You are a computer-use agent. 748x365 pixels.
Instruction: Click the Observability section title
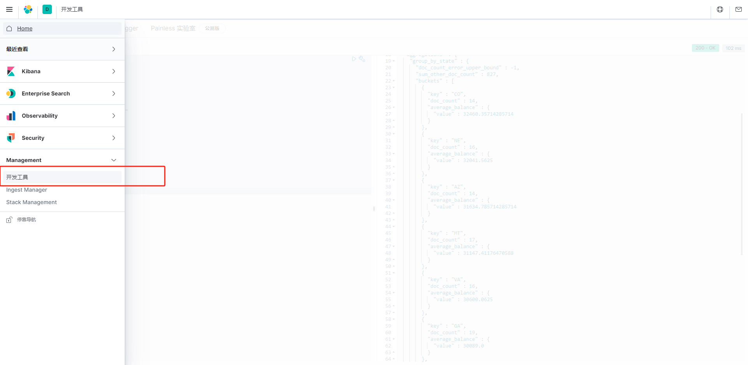tap(40, 116)
